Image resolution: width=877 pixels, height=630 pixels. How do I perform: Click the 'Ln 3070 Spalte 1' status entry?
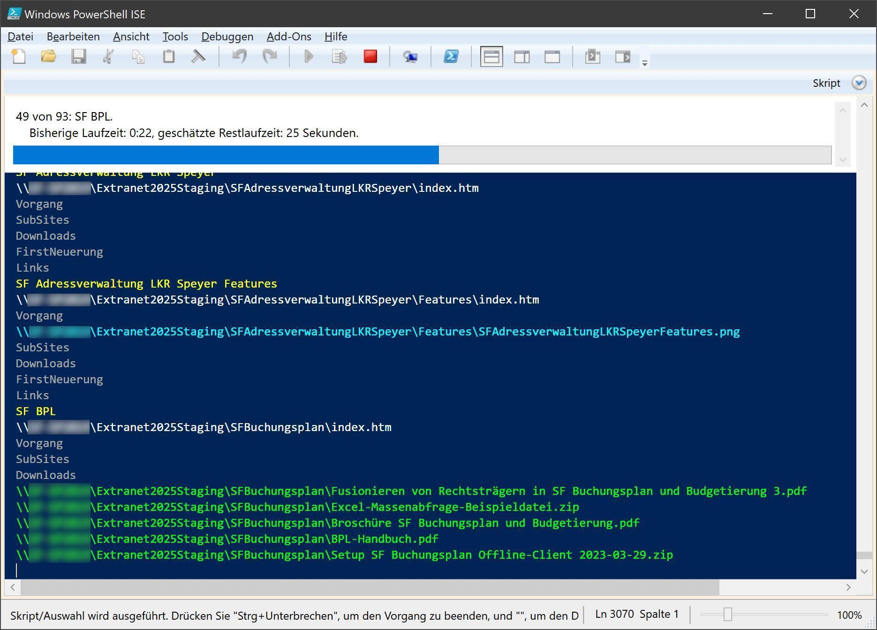click(x=637, y=614)
